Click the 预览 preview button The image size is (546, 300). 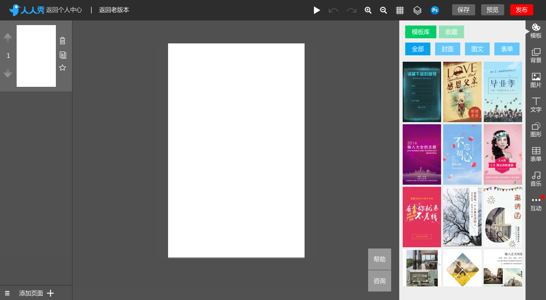493,10
